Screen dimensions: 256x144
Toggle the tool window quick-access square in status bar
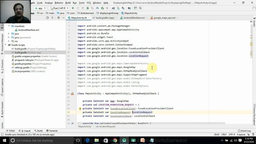pyautogui.click(x=2, y=134)
